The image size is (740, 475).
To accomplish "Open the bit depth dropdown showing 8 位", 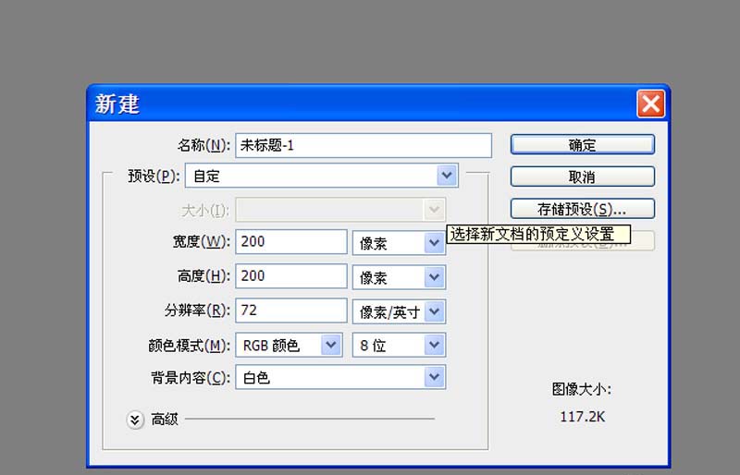I will 399,345.
